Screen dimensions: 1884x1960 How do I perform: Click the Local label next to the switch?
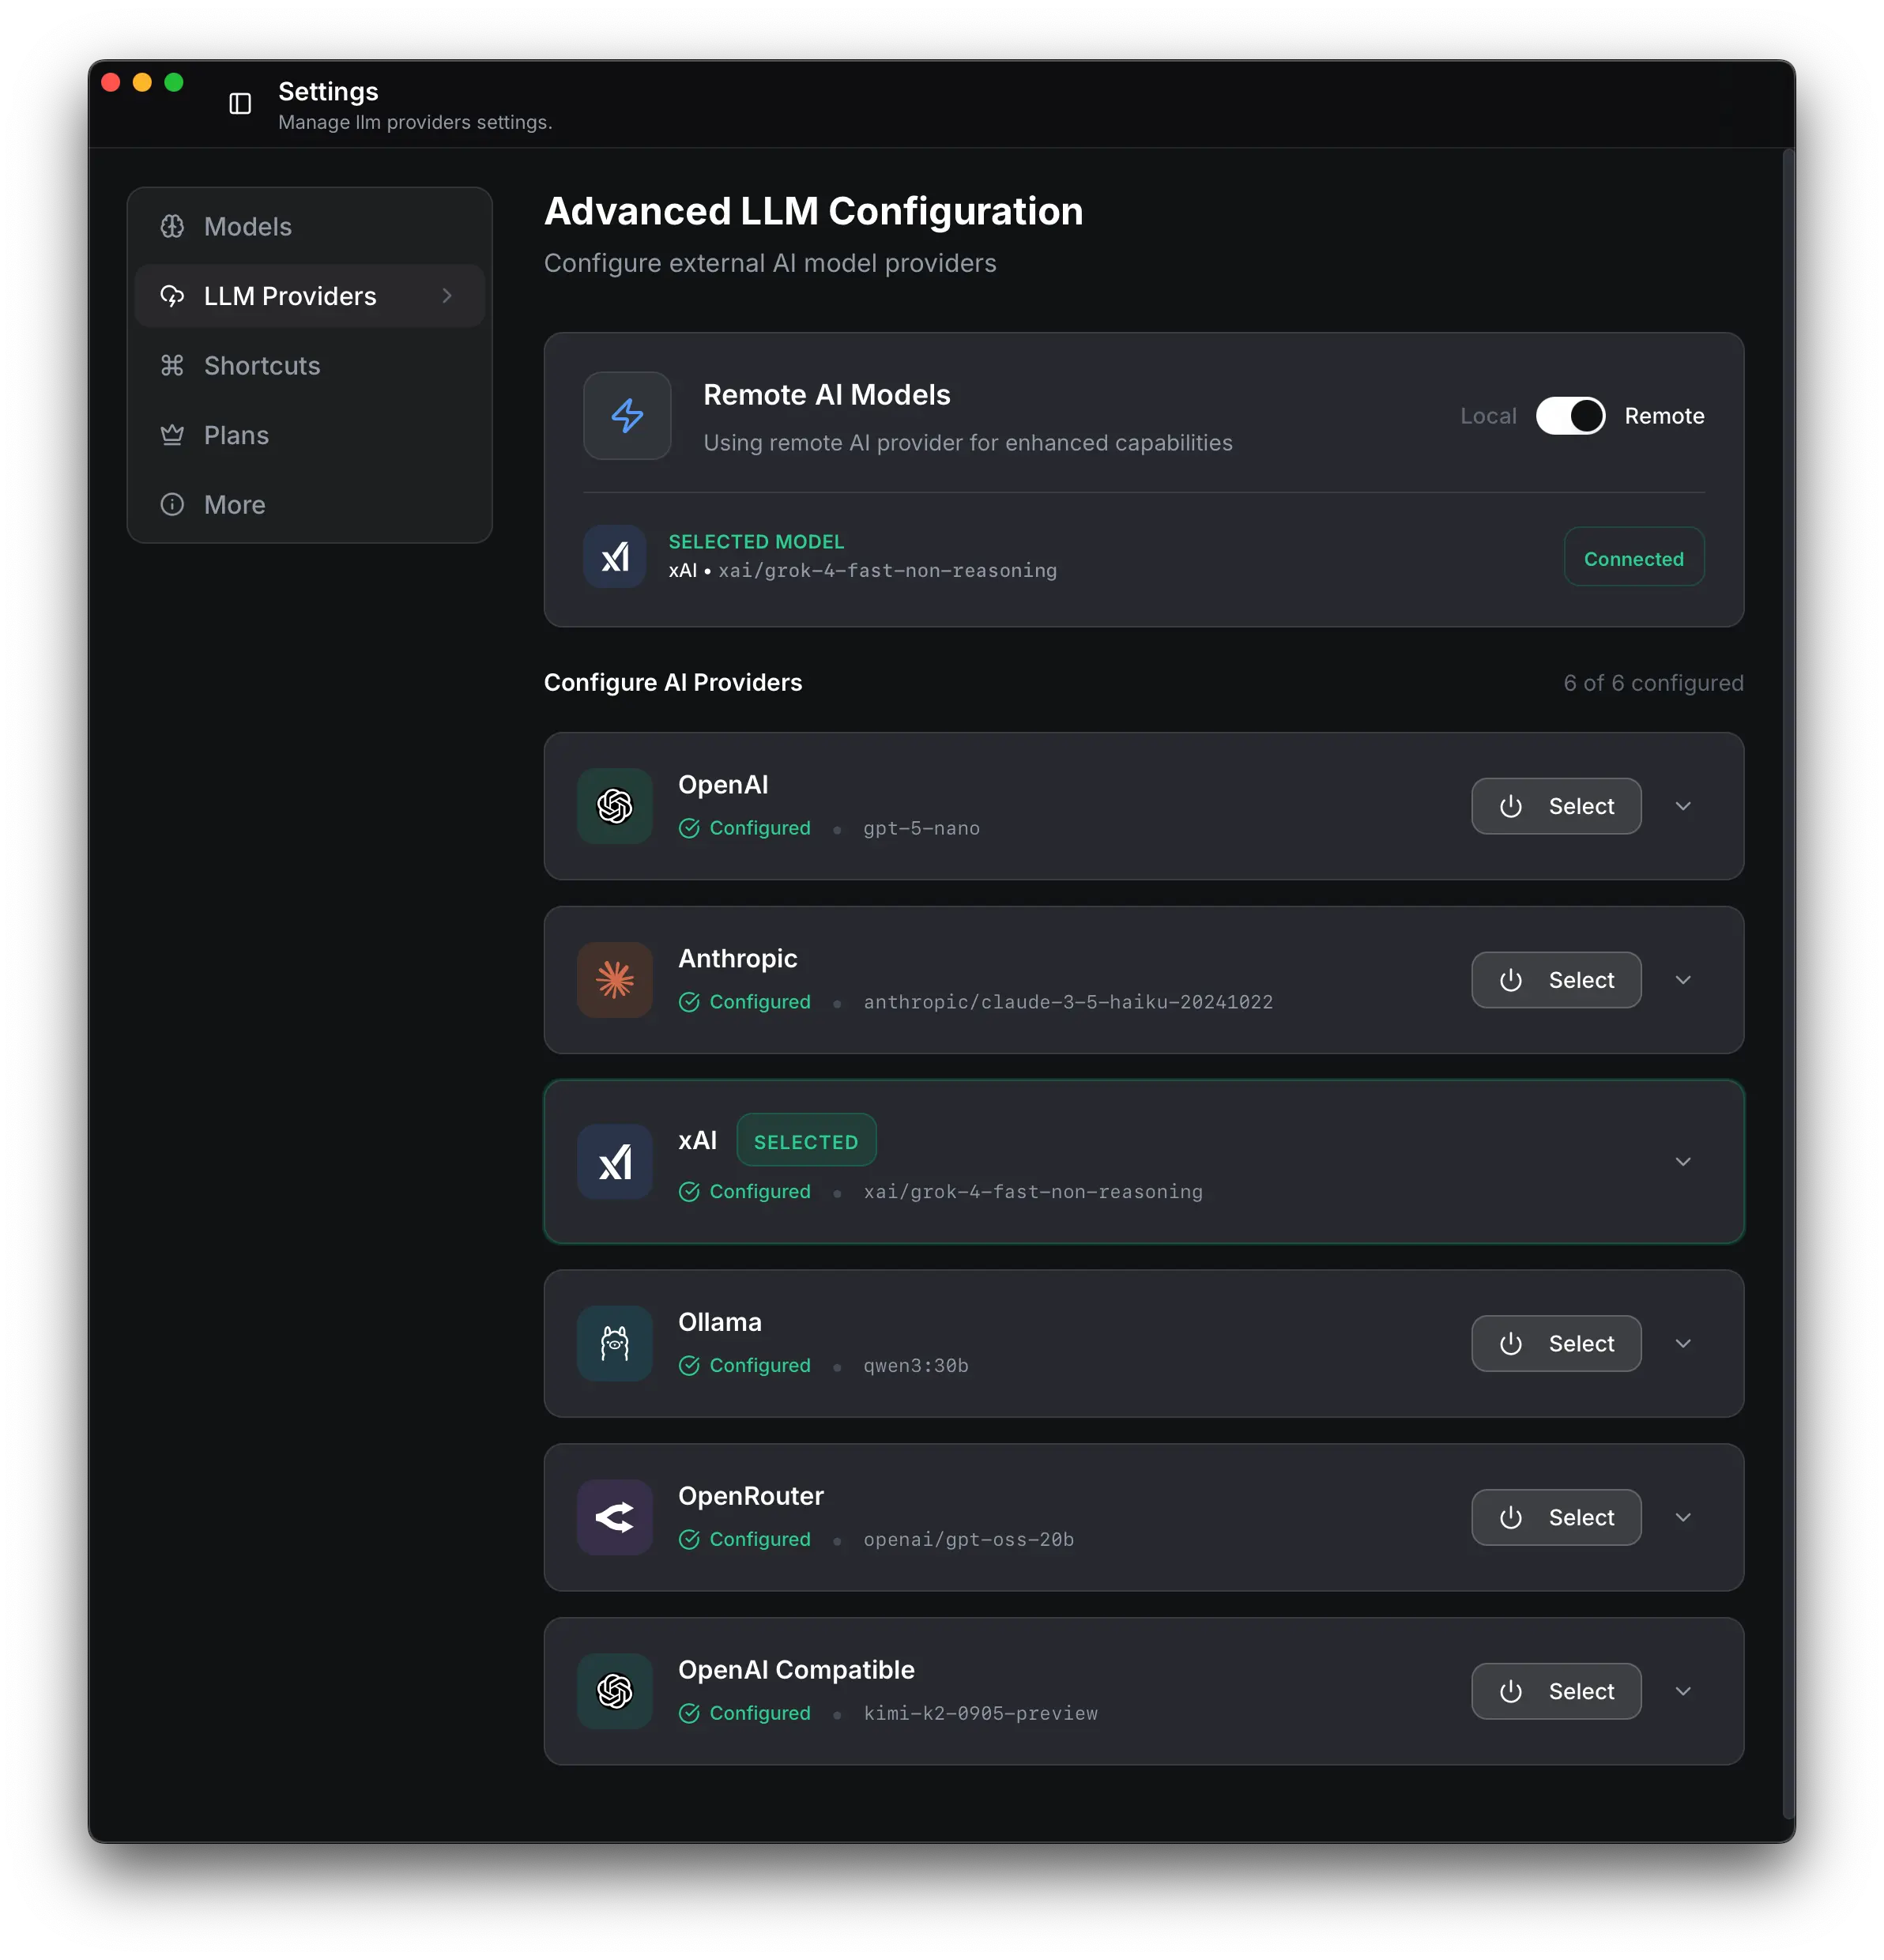[1488, 416]
